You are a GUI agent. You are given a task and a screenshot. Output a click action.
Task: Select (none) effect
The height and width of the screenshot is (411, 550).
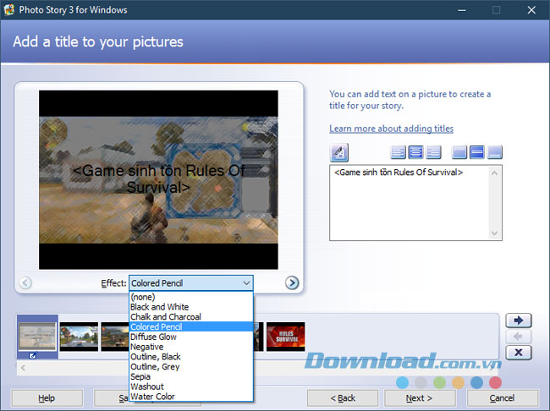click(191, 297)
